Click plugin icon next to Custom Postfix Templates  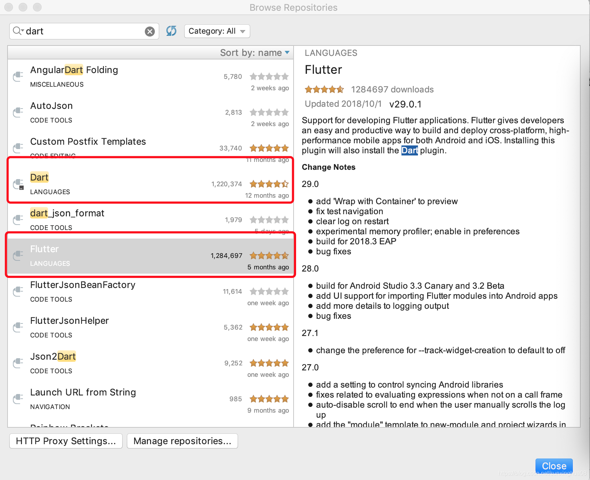18,148
